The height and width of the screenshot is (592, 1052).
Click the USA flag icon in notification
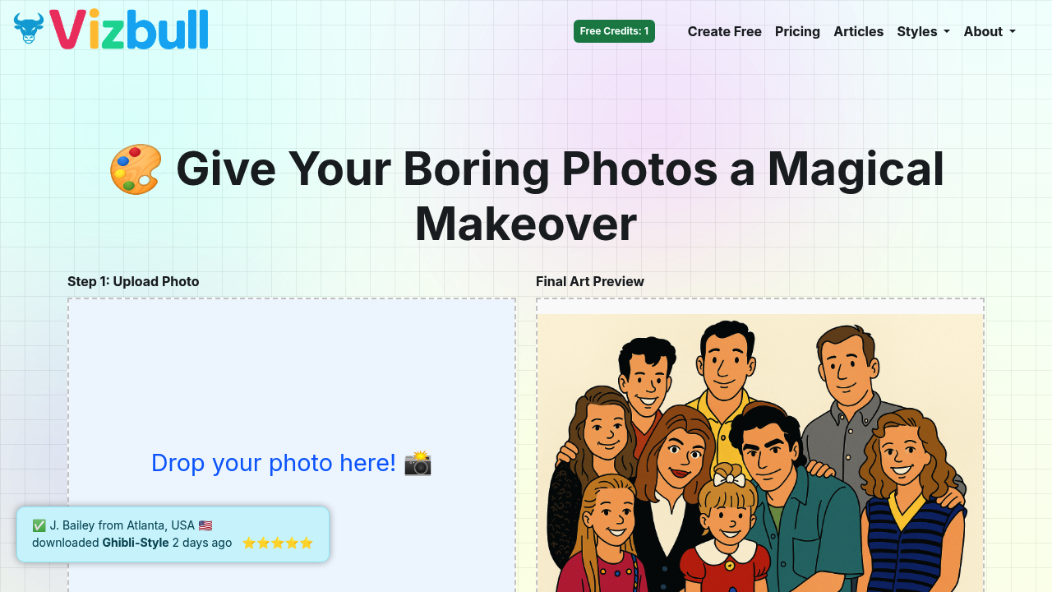pos(205,525)
